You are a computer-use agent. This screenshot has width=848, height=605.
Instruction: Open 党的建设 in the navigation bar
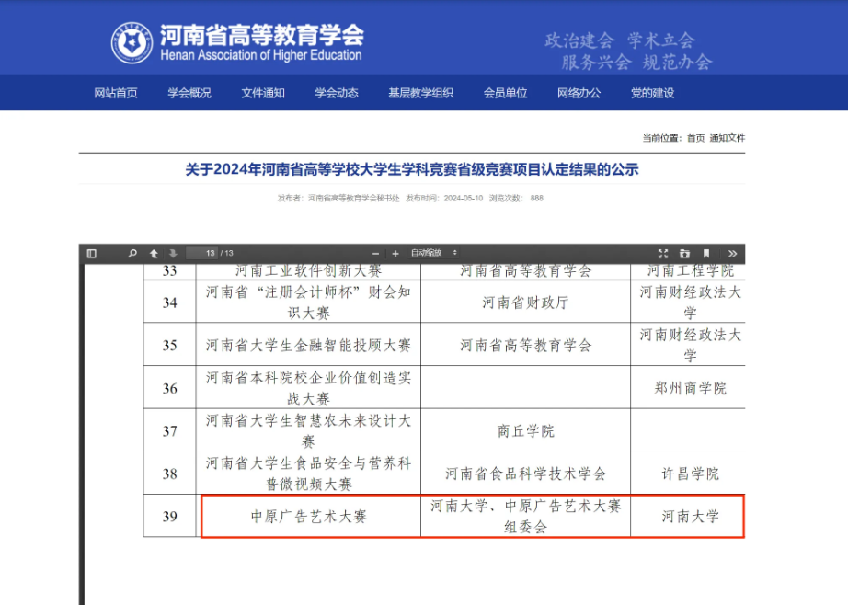(x=652, y=93)
